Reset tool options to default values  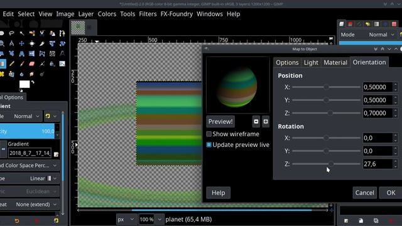pyautogui.click(x=56, y=220)
